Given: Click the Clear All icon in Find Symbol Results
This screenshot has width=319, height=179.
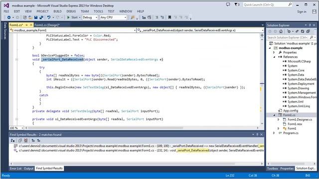Looking at the screenshot, I should click(25, 140).
